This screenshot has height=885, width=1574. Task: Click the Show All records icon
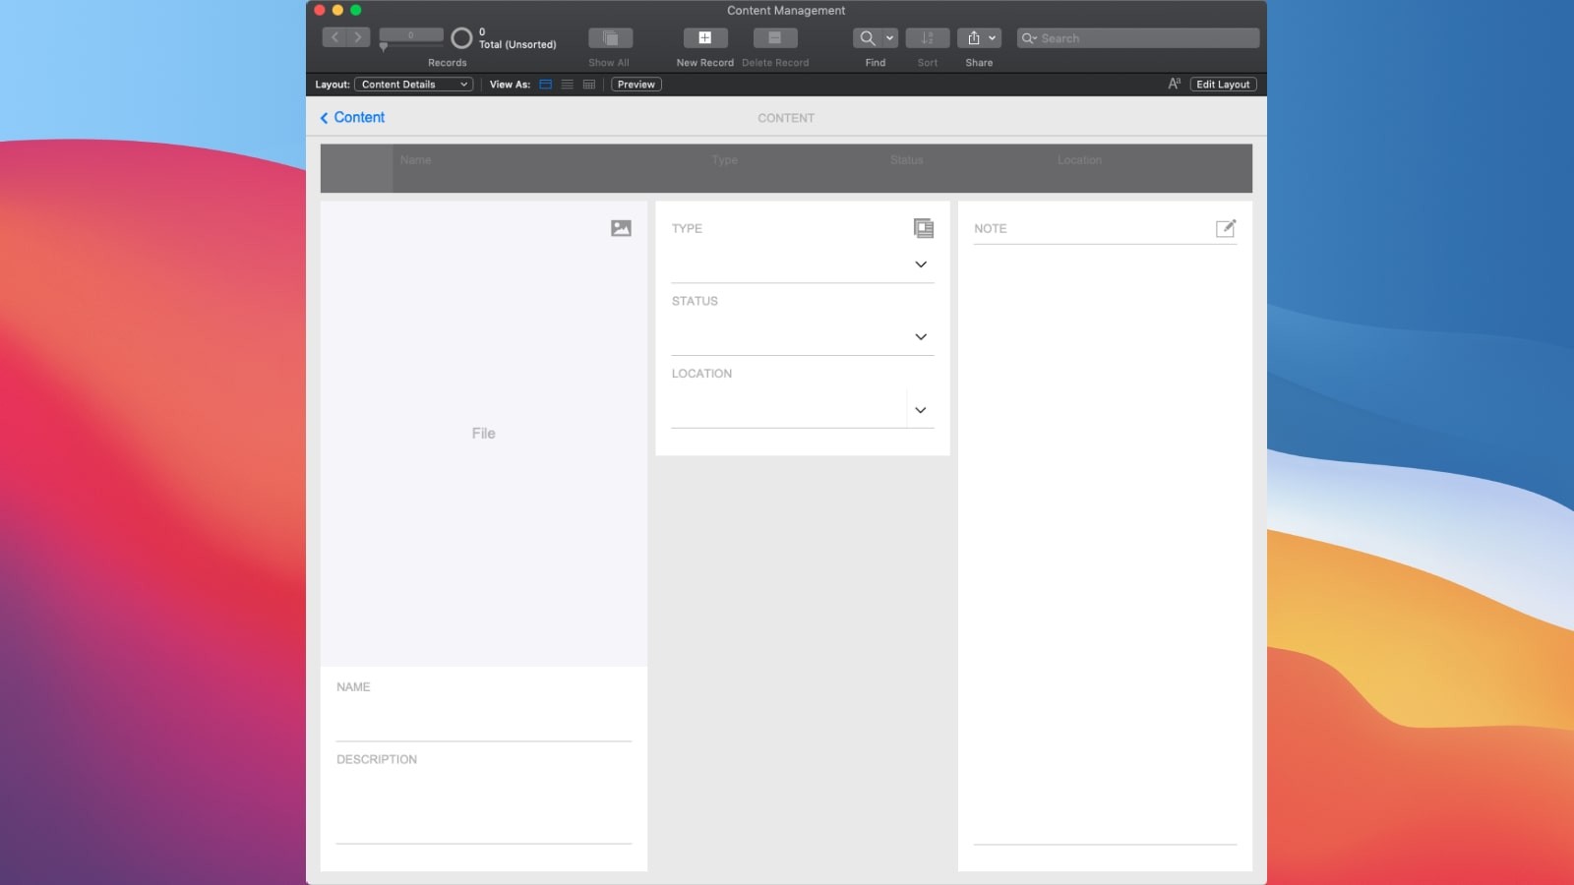coord(610,38)
